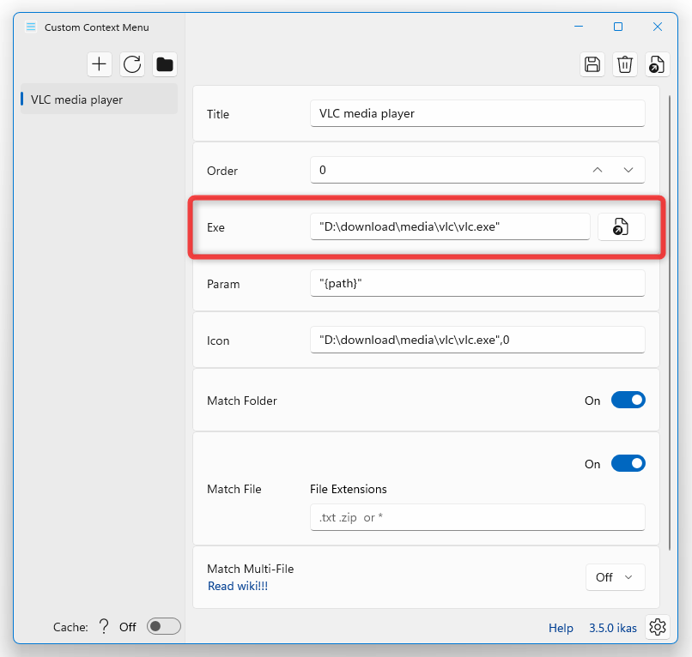Click the File Extensions input field

pyautogui.click(x=477, y=517)
